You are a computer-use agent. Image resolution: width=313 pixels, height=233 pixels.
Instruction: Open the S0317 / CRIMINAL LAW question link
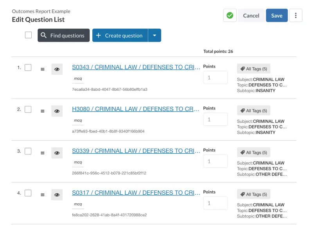(x=136, y=193)
